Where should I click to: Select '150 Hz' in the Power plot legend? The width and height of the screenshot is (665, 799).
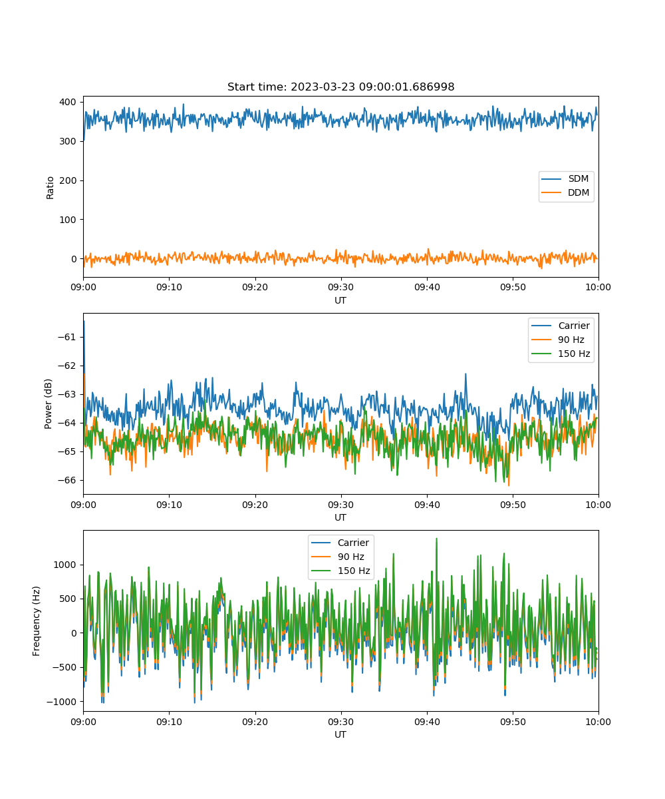click(x=573, y=354)
